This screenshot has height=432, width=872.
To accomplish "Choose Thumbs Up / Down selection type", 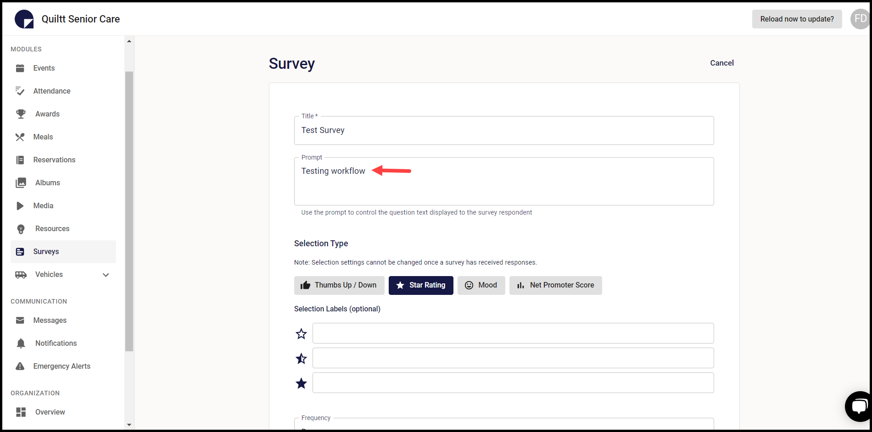I will coord(339,285).
